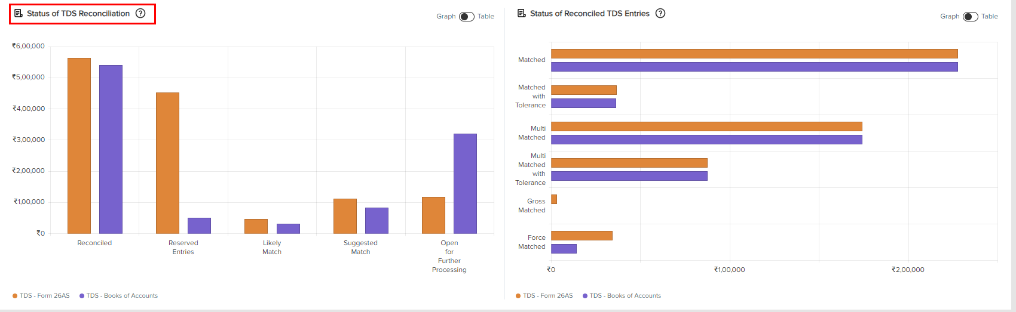Click Reserved Entries axis label

coord(183,248)
